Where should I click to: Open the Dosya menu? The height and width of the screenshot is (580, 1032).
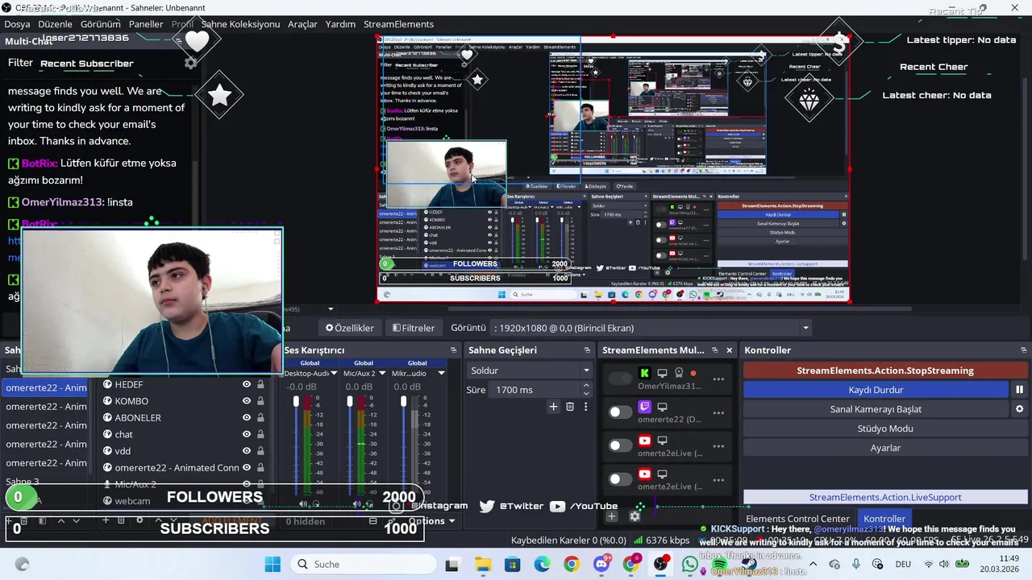click(x=17, y=24)
